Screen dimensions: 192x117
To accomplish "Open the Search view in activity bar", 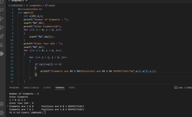I will 2,10.
